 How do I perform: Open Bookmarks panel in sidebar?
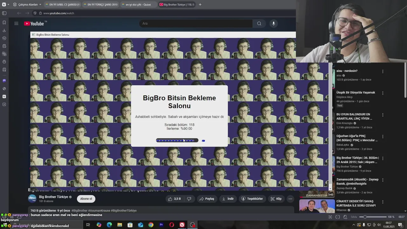4,23
